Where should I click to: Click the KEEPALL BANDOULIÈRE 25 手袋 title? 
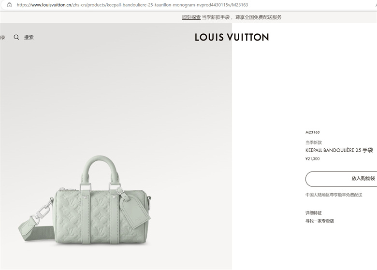point(339,150)
